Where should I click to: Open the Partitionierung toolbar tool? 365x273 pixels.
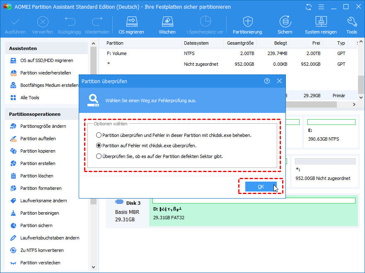coord(247,25)
